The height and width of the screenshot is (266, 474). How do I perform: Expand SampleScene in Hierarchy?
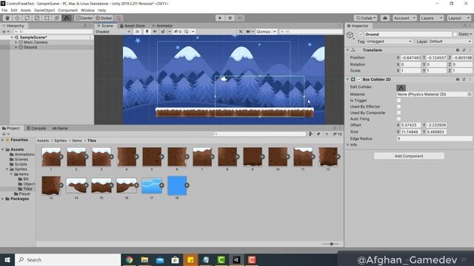click(x=12, y=38)
